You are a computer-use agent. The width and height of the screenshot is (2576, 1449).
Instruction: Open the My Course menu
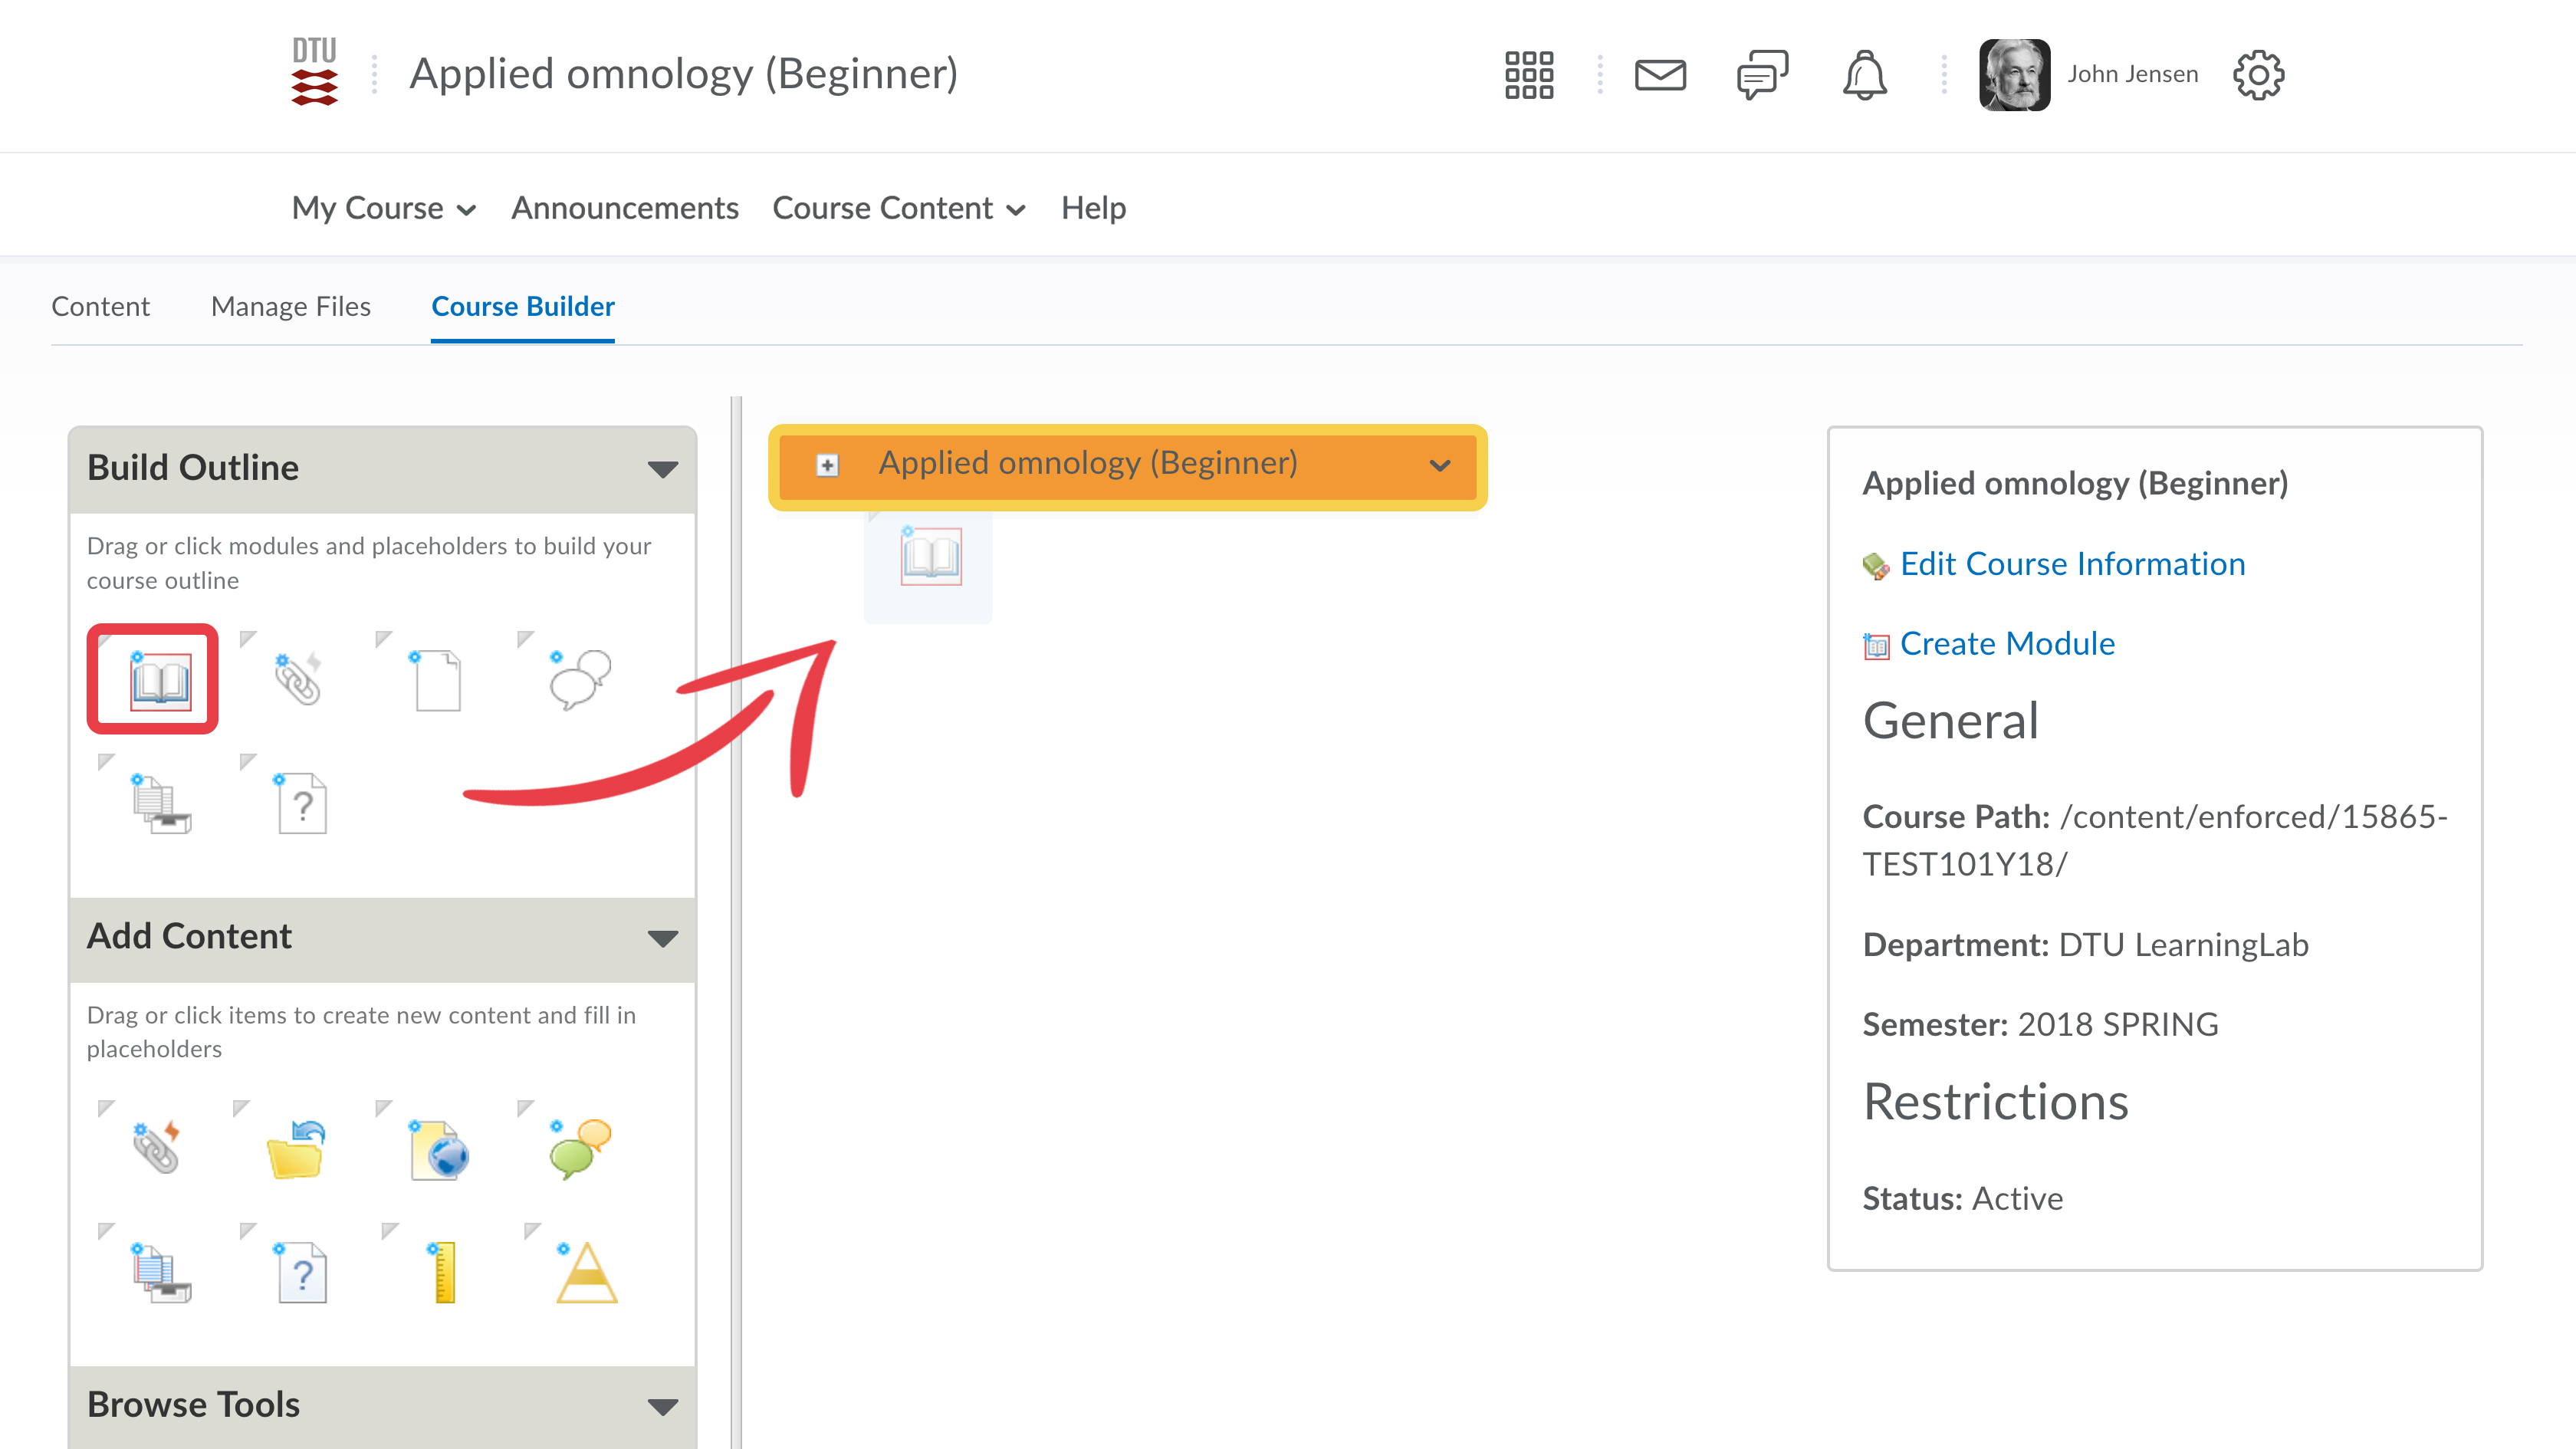(383, 208)
